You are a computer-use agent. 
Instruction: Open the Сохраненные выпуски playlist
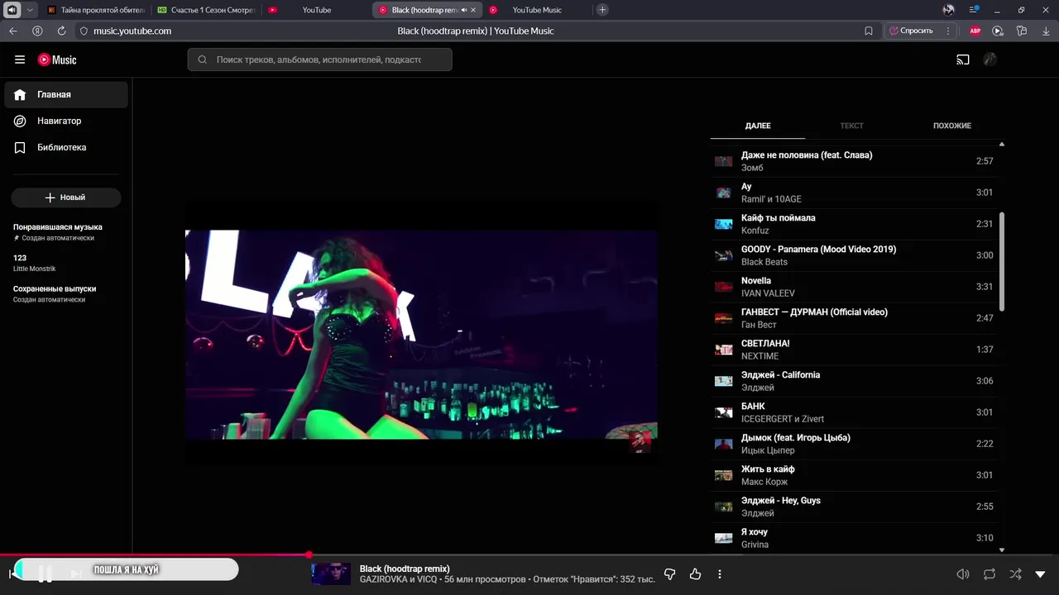55,293
